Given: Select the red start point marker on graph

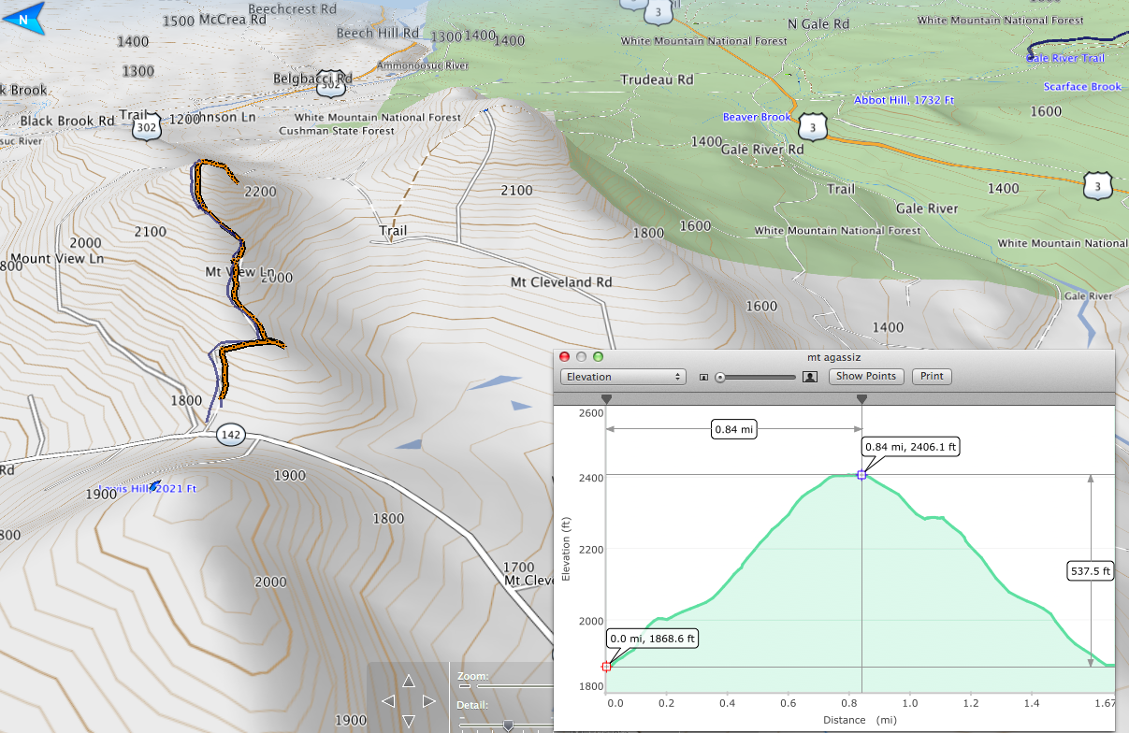Looking at the screenshot, I should (x=606, y=667).
